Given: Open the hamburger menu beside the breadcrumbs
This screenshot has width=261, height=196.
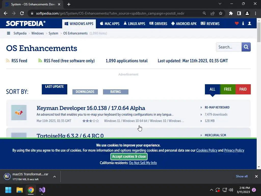Looking at the screenshot, I should [x=8, y=33].
